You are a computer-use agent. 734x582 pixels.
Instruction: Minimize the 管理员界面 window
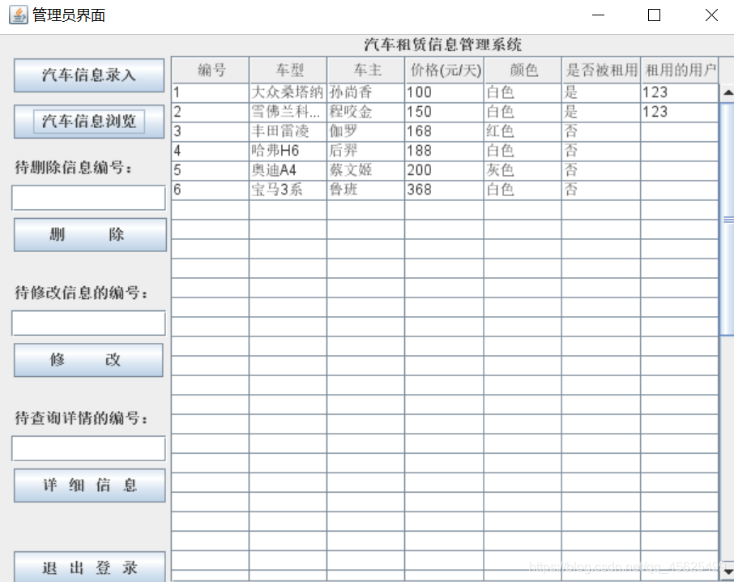point(598,15)
